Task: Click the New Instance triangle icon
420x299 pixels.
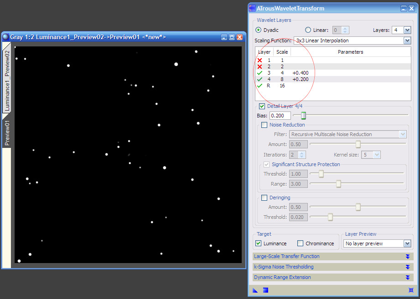Action: pos(255,290)
